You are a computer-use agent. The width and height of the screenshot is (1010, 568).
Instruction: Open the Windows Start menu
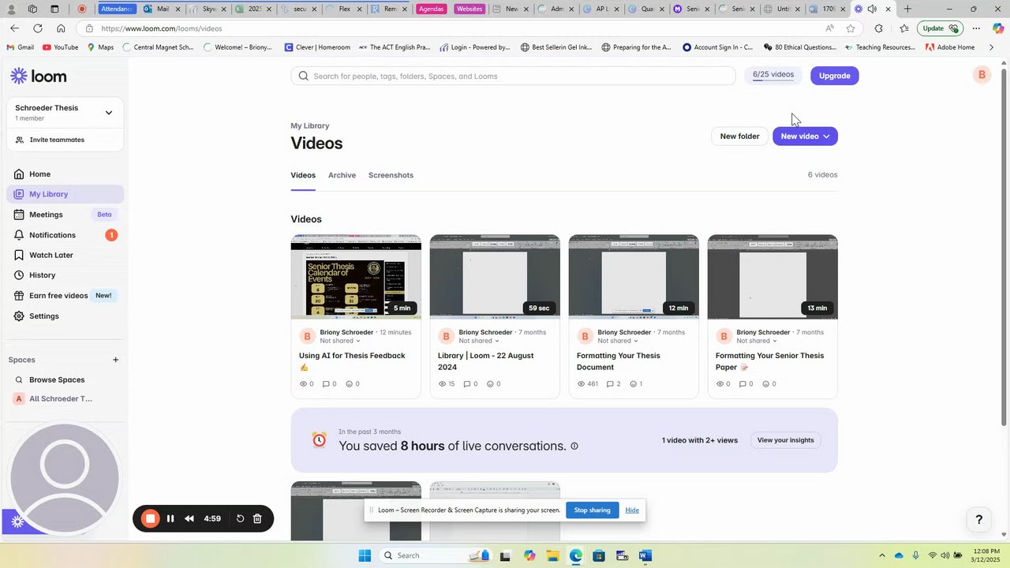pos(365,555)
